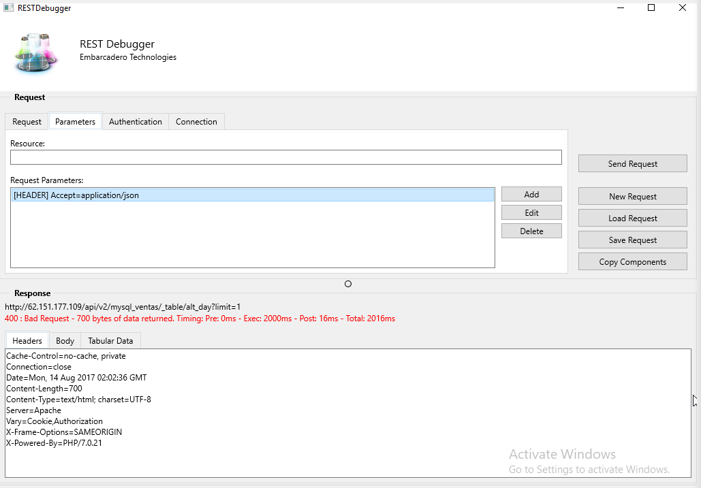Click the Connection=close header line
The image size is (701, 488).
click(x=38, y=367)
